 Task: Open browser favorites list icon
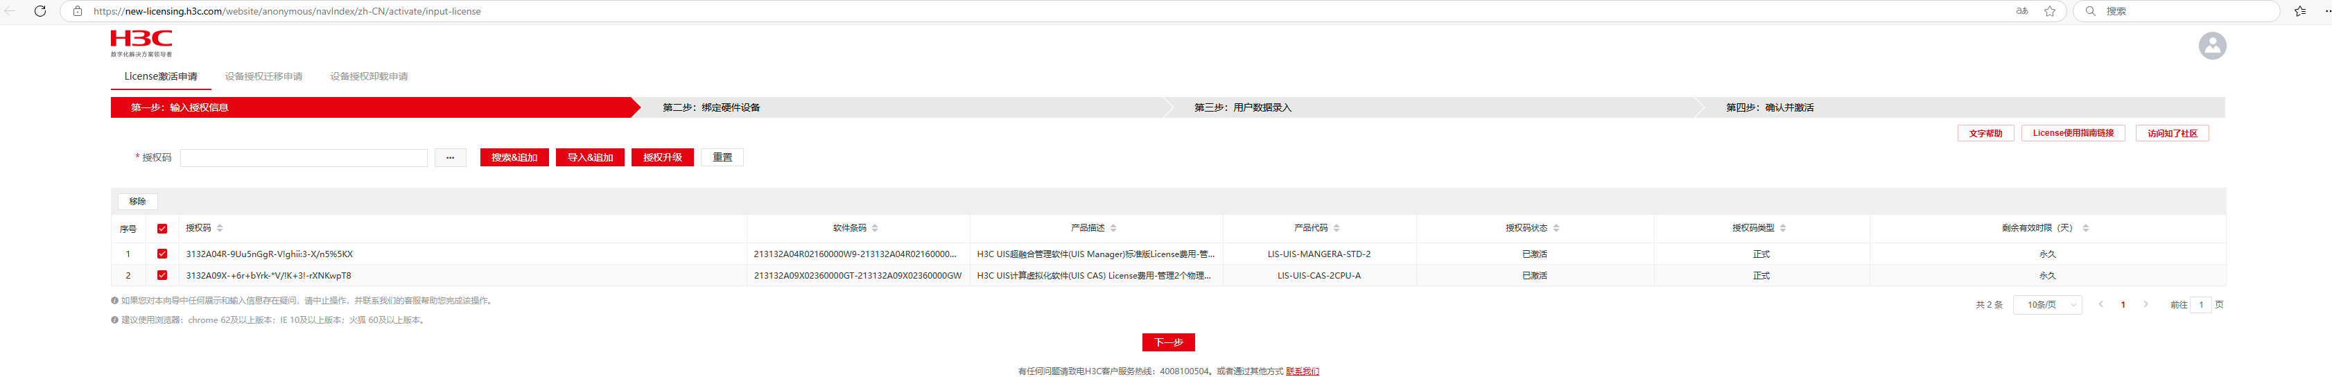pyautogui.click(x=2300, y=11)
